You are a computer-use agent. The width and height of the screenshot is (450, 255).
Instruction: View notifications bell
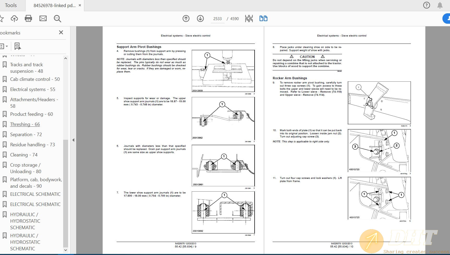click(x=440, y=5)
